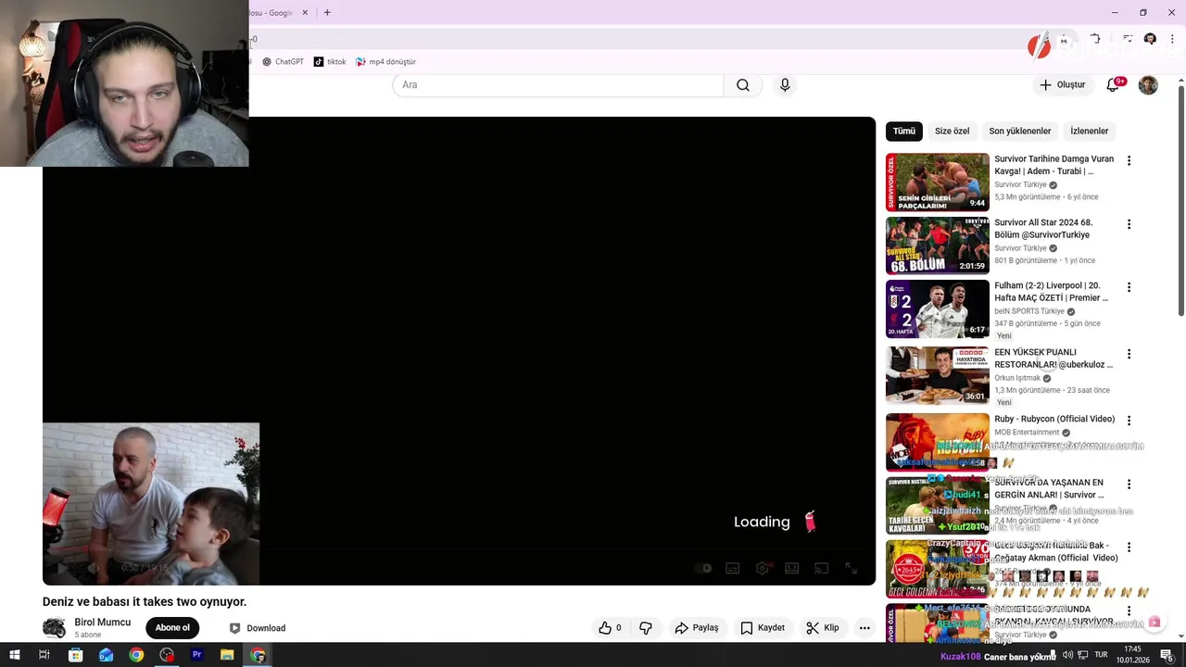Open menu for Survivor All Star 2024 68. Bölüm
Screen dimensions: 1186x667
point(1129,224)
